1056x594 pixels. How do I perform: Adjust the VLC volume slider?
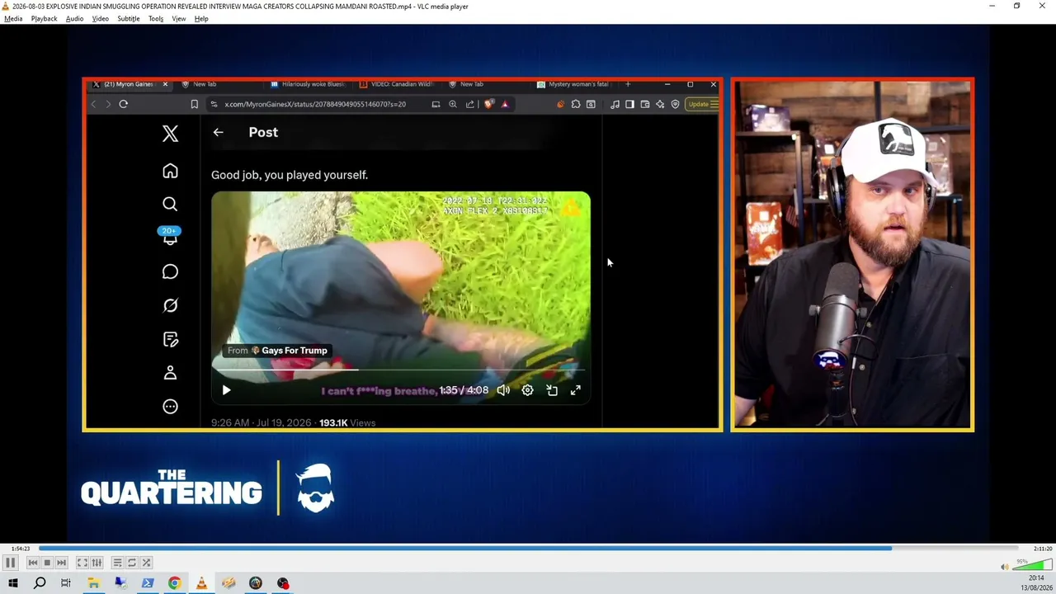point(1032,565)
